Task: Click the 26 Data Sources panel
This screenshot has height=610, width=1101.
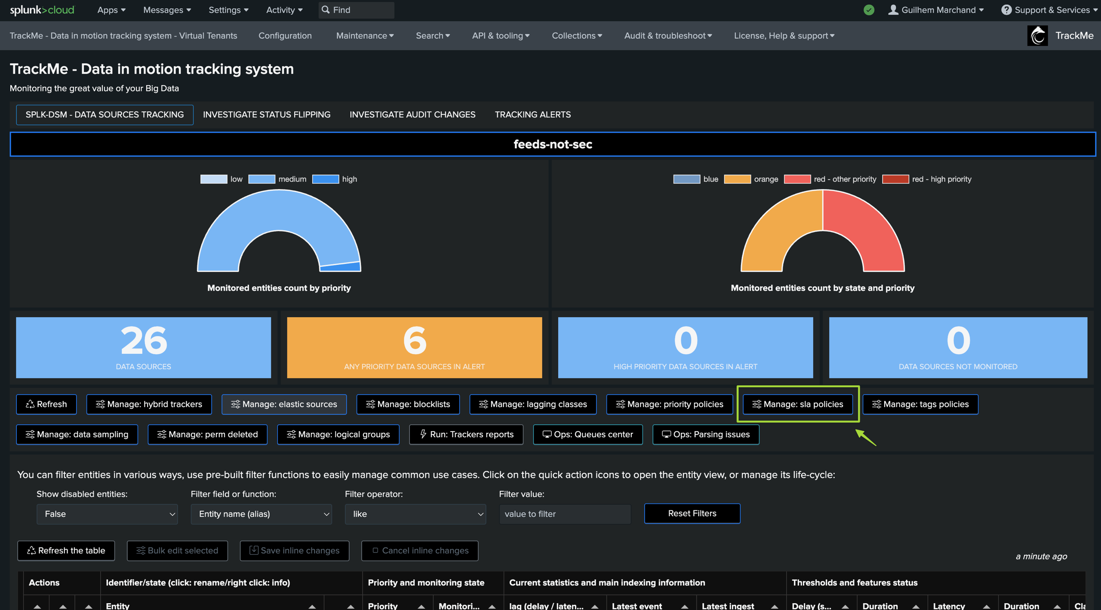Action: coord(144,348)
